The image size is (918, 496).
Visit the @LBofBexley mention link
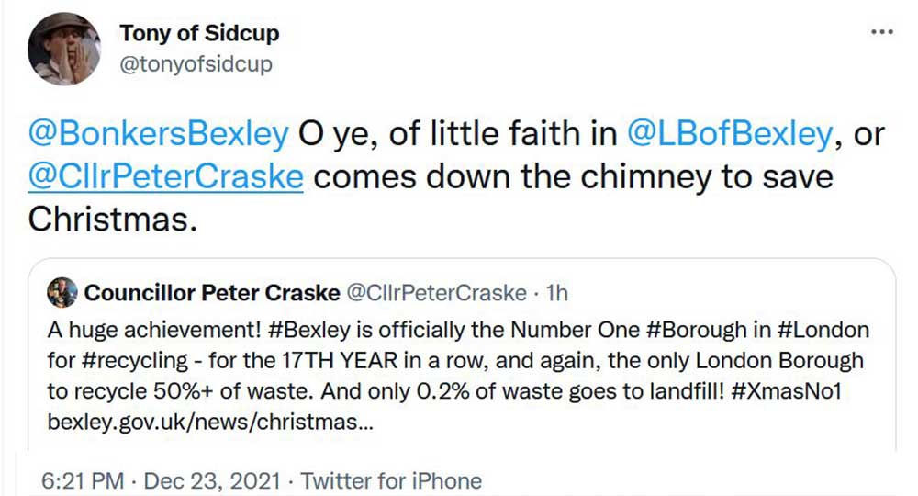click(x=729, y=134)
